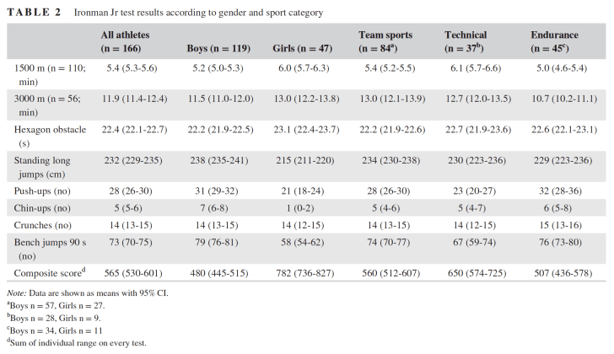Select the "Technical" column header
The image size is (614, 354).
(x=466, y=34)
